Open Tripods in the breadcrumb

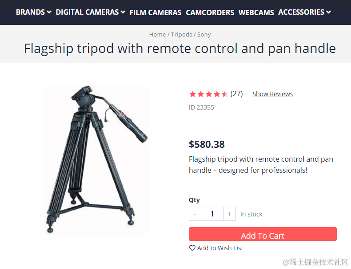click(x=181, y=35)
